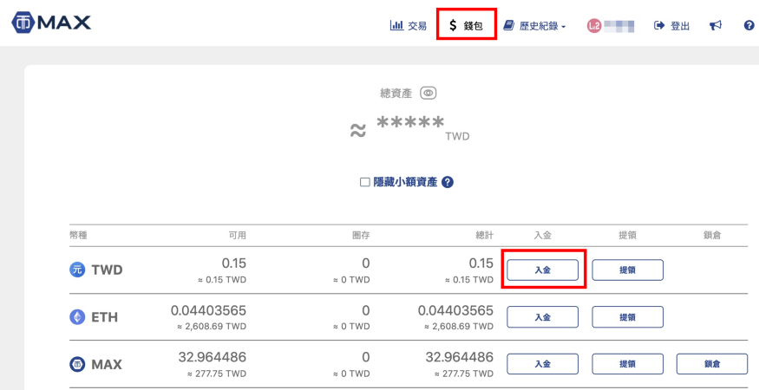Image resolution: width=759 pixels, height=390 pixels.
Task: Click the 鎖倉 button for MAX
Action: coord(712,364)
